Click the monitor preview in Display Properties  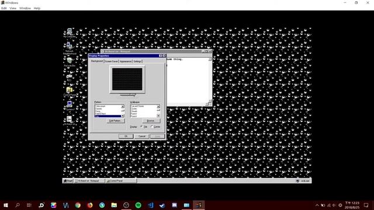(127, 79)
